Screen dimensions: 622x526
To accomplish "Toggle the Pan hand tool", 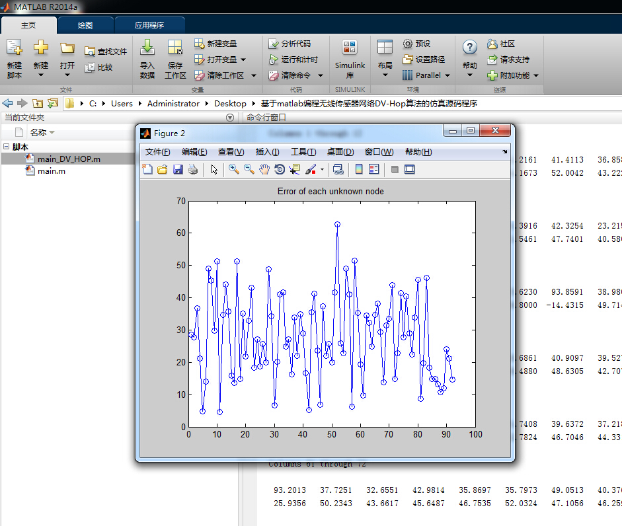I will 264,169.
